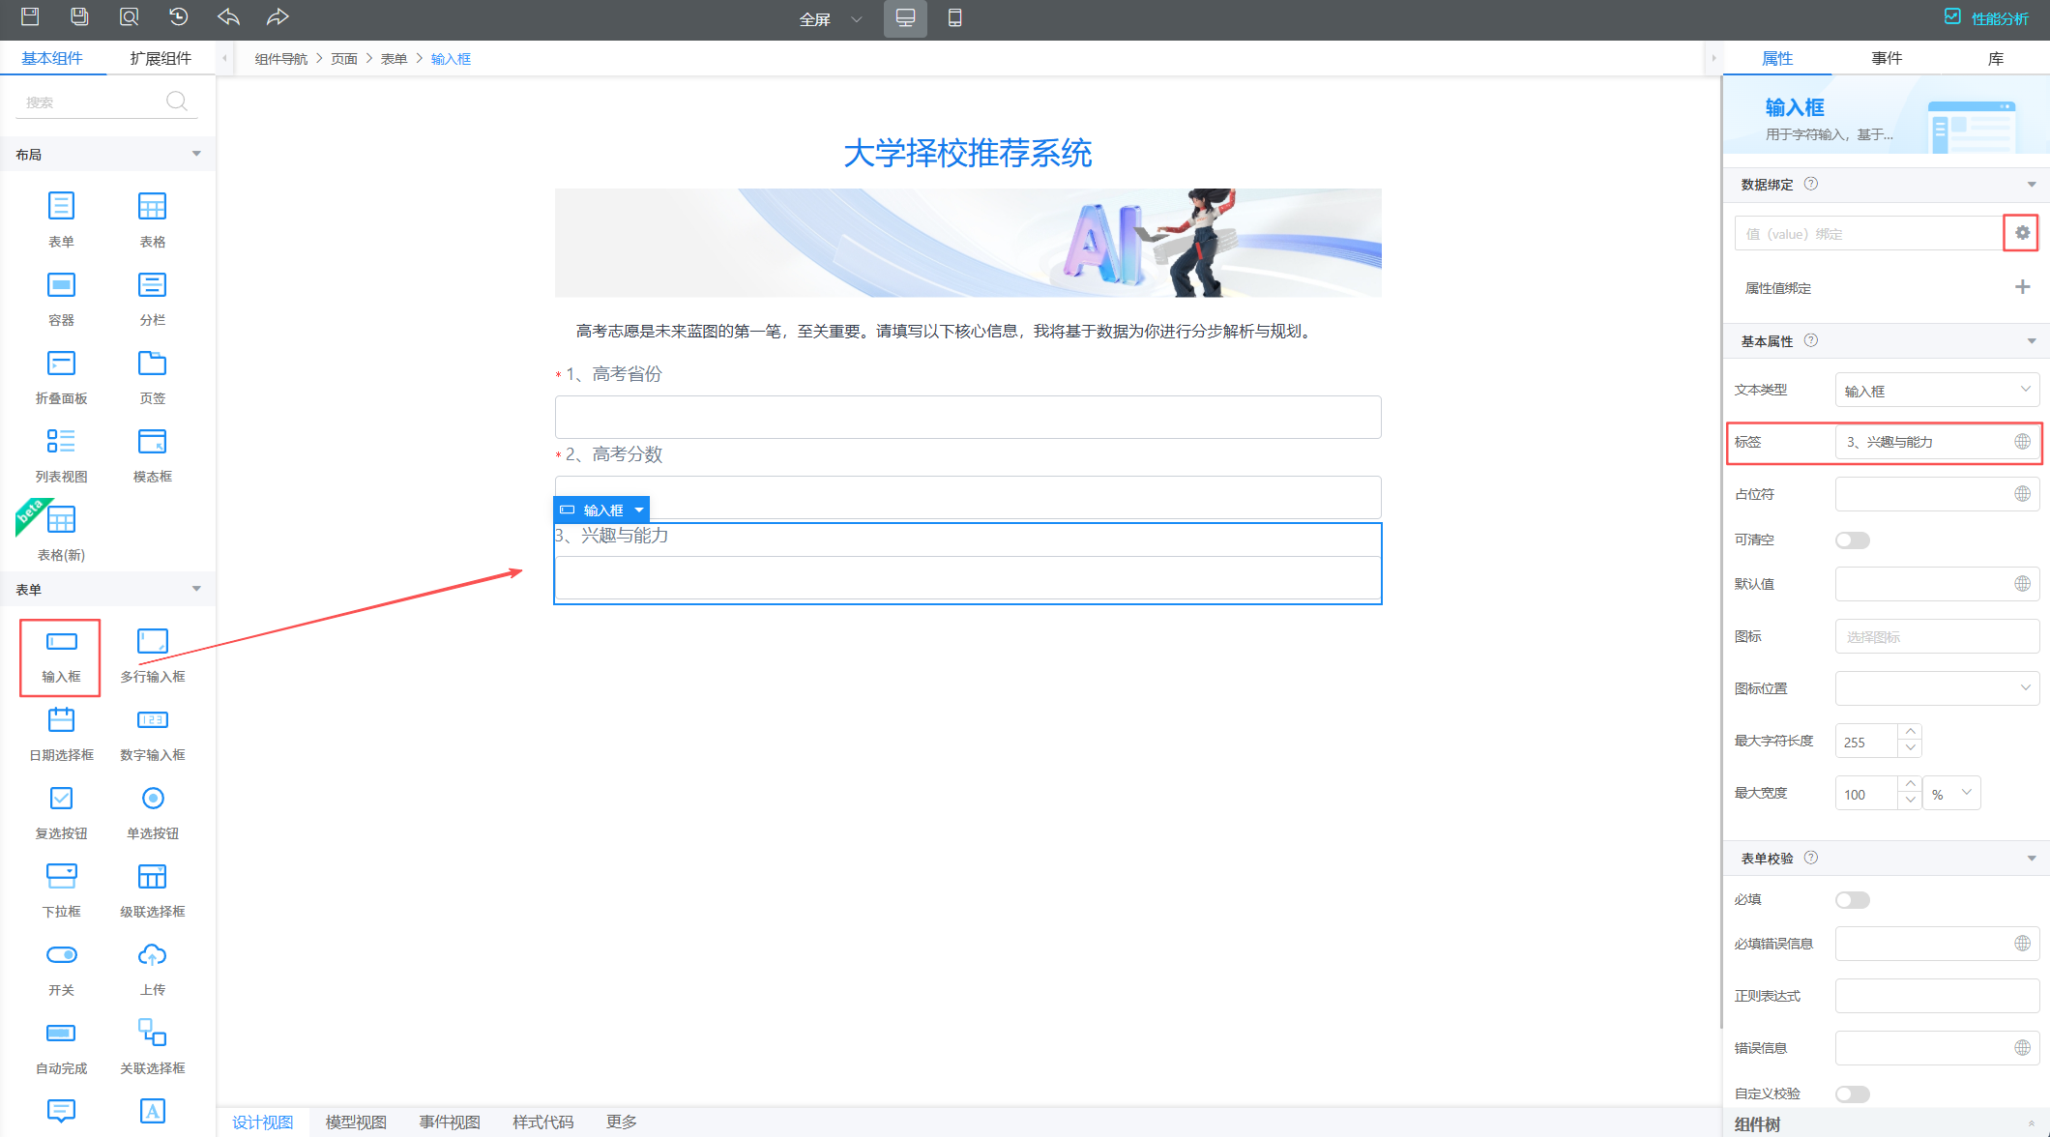Toggle the 可清空 switch
The width and height of the screenshot is (2050, 1137).
[1852, 540]
